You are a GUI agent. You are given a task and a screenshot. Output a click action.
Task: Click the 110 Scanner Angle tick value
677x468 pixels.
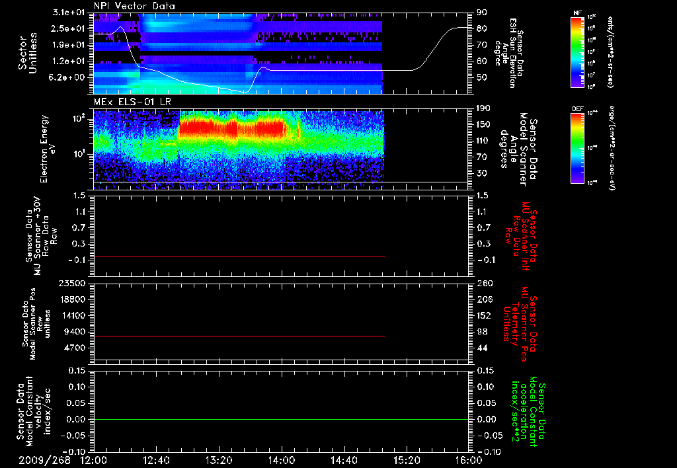click(483, 141)
